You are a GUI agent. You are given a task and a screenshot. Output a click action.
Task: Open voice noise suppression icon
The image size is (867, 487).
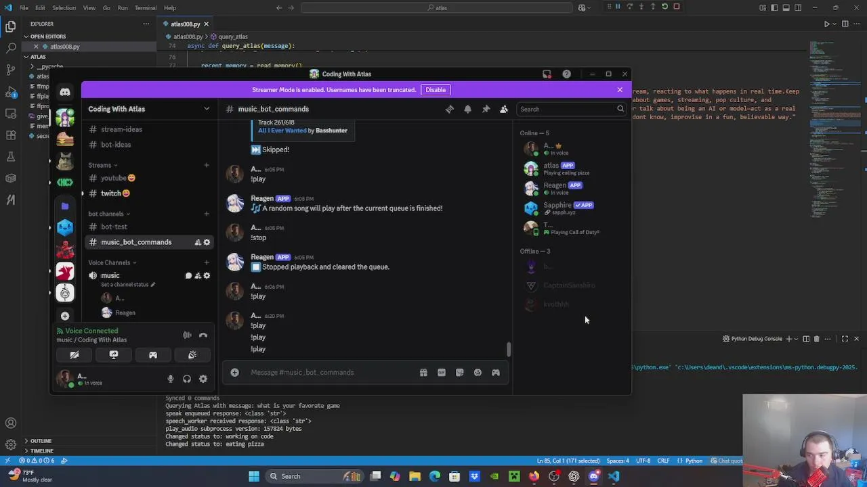187,335
